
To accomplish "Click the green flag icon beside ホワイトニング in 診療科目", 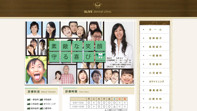I will [41, 104].
